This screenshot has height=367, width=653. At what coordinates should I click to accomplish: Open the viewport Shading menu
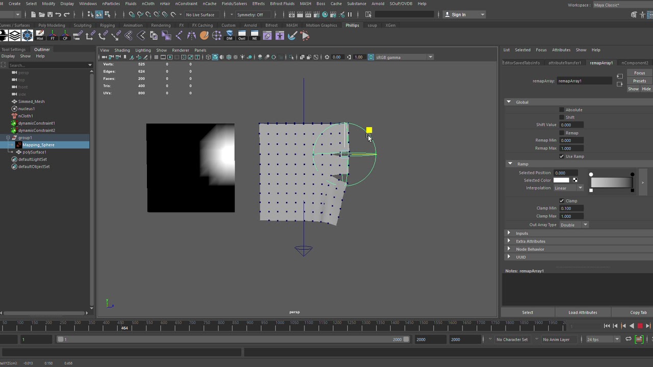(122, 50)
